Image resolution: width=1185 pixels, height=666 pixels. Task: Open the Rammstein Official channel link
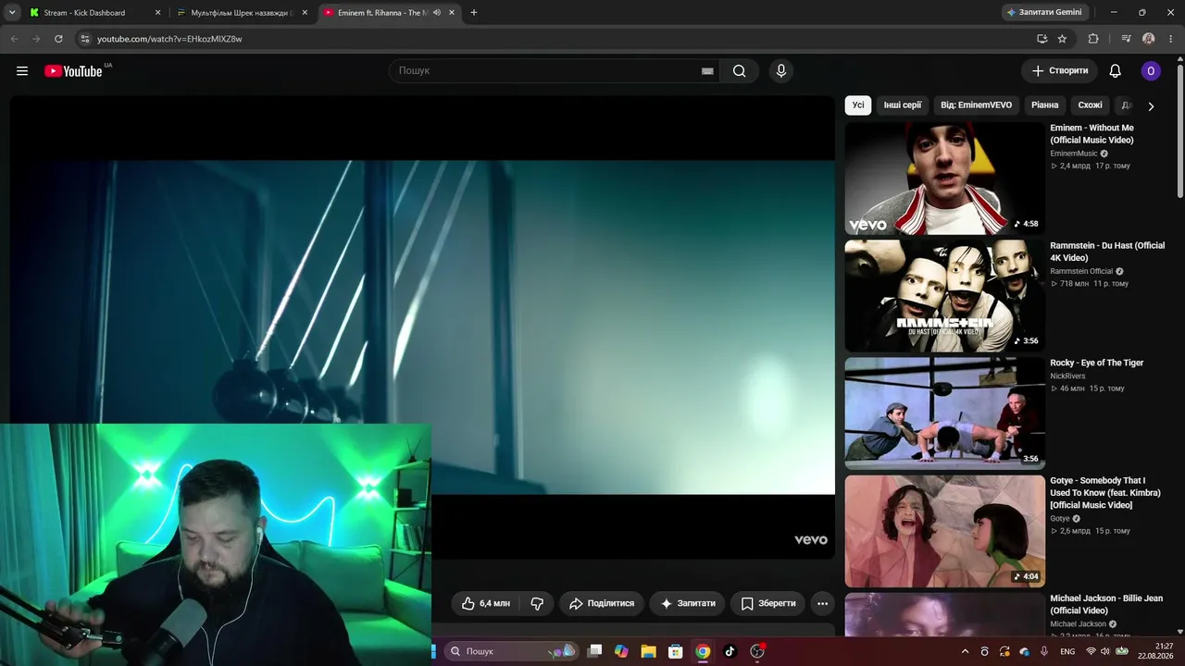pos(1081,271)
